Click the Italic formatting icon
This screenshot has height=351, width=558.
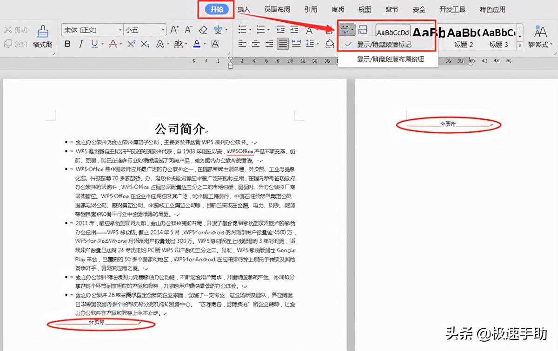point(80,44)
